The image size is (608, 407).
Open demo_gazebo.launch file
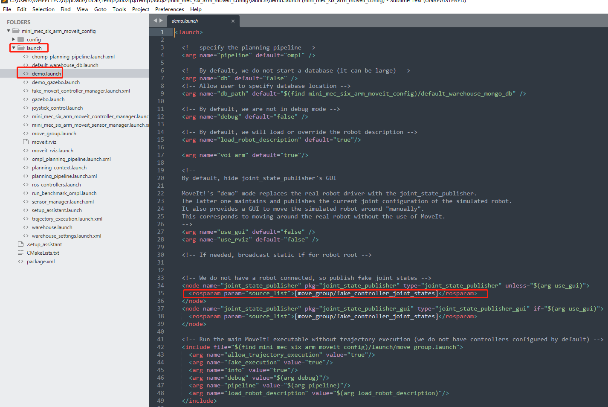point(56,82)
